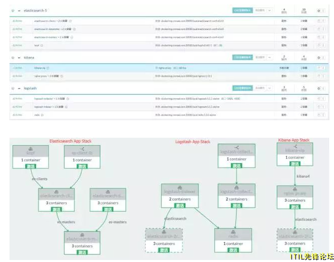334x262 pixels.
Task: Open info icon next to redis service
Action: pos(42,115)
